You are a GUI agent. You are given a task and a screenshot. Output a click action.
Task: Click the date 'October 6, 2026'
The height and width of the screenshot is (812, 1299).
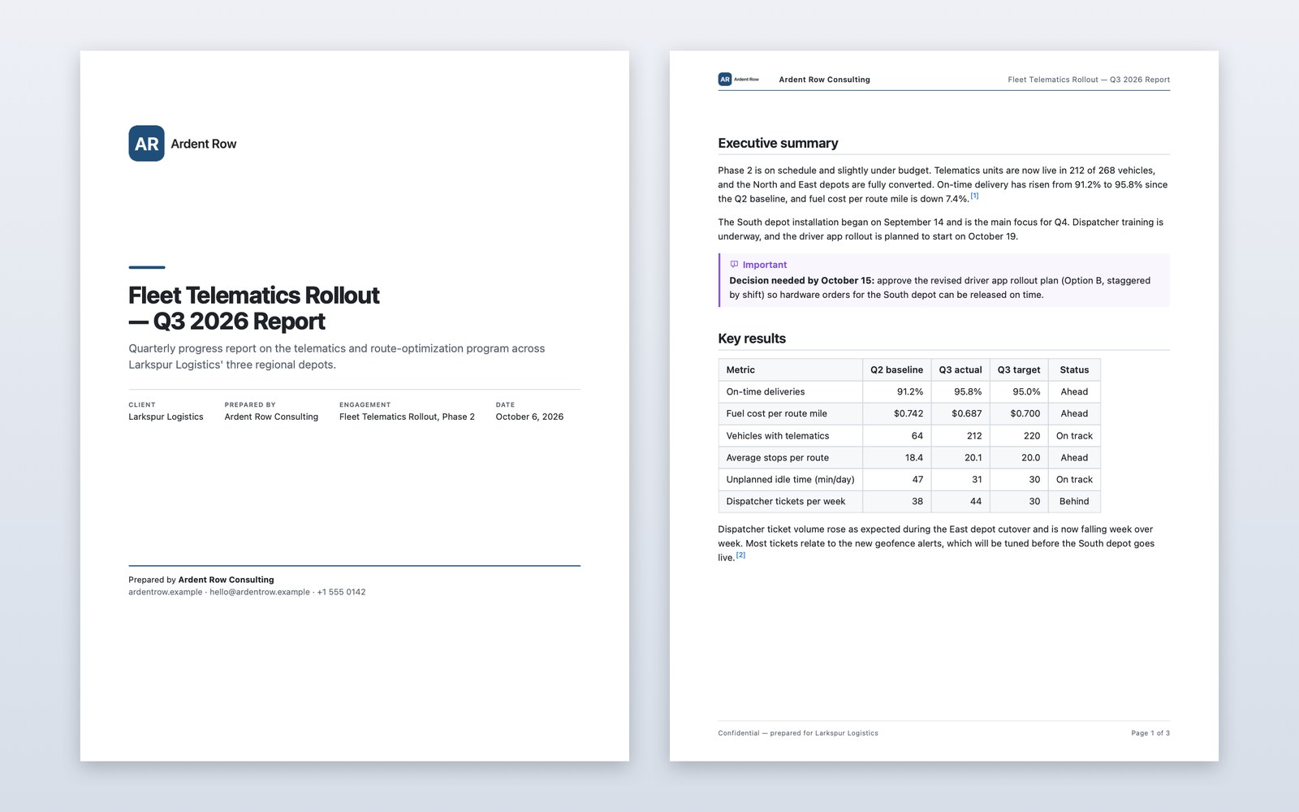pos(529,417)
